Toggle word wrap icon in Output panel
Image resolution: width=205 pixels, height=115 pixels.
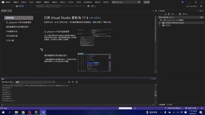(x=73, y=82)
